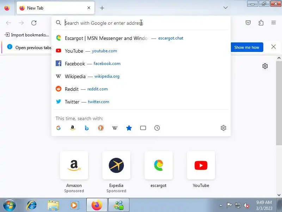Viewport: 282px width, 212px height.
Task: Open the network icon in system tray
Action: point(238,205)
